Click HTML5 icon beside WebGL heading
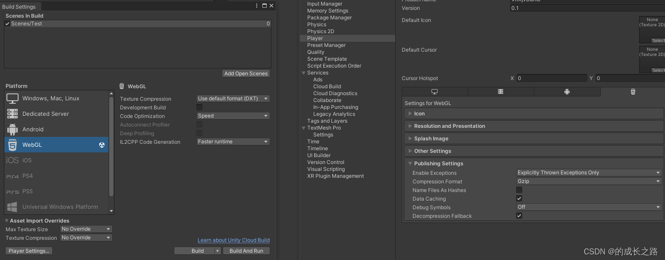Image resolution: width=665 pixels, height=260 pixels. tap(122, 87)
